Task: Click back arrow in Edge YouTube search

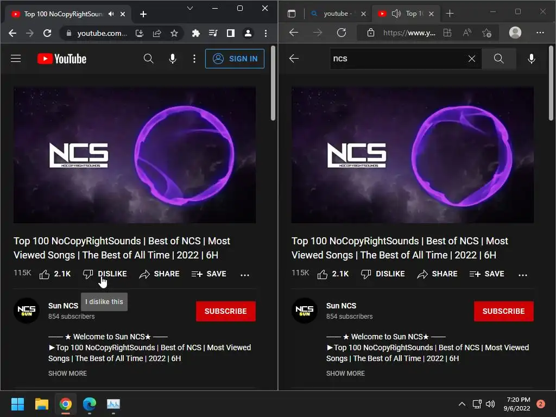Action: 294,59
